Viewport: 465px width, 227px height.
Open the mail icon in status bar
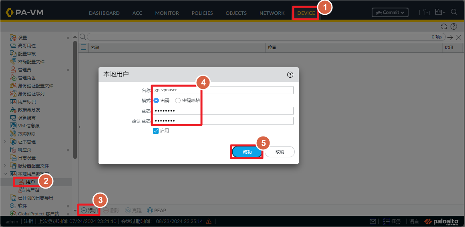pos(373,221)
